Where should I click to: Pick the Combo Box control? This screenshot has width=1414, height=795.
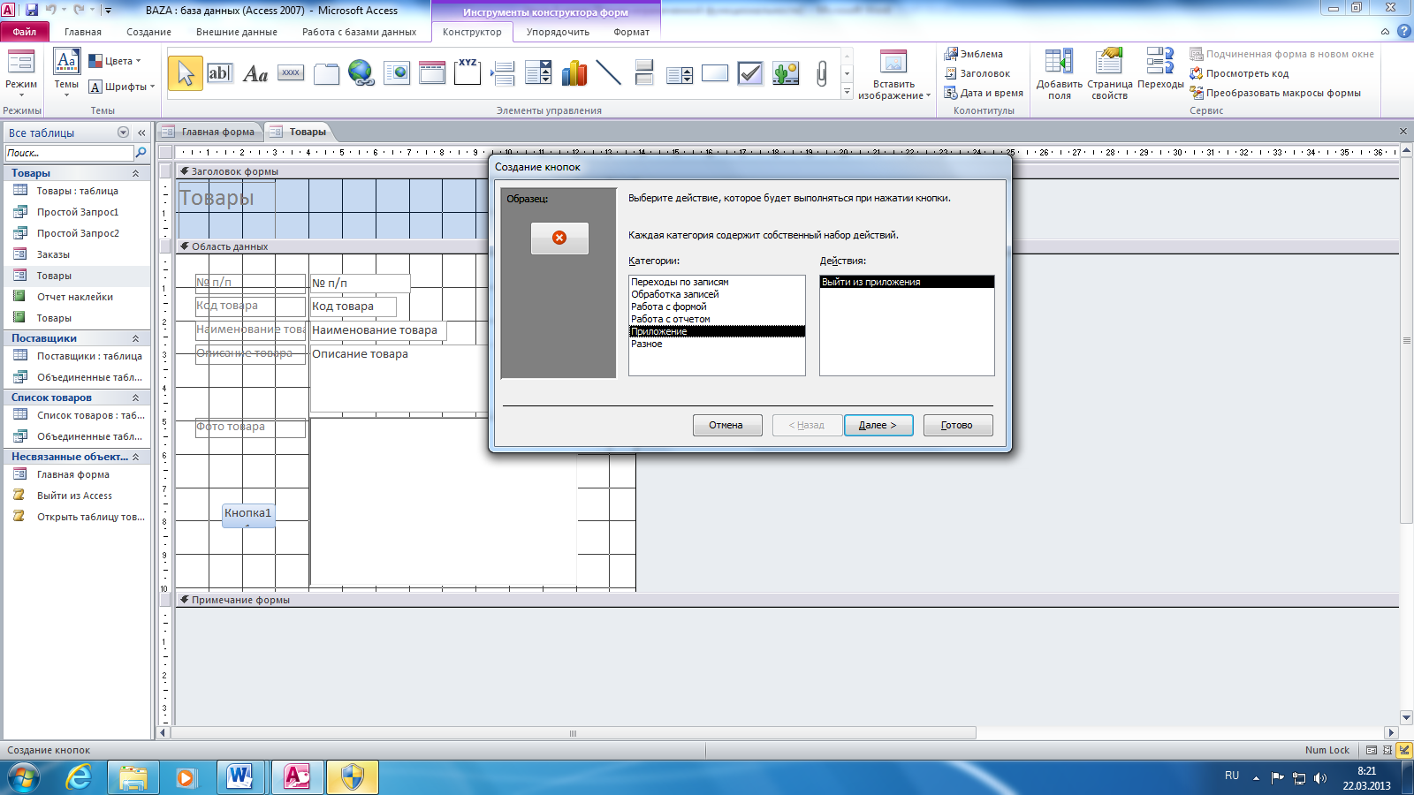(x=538, y=73)
